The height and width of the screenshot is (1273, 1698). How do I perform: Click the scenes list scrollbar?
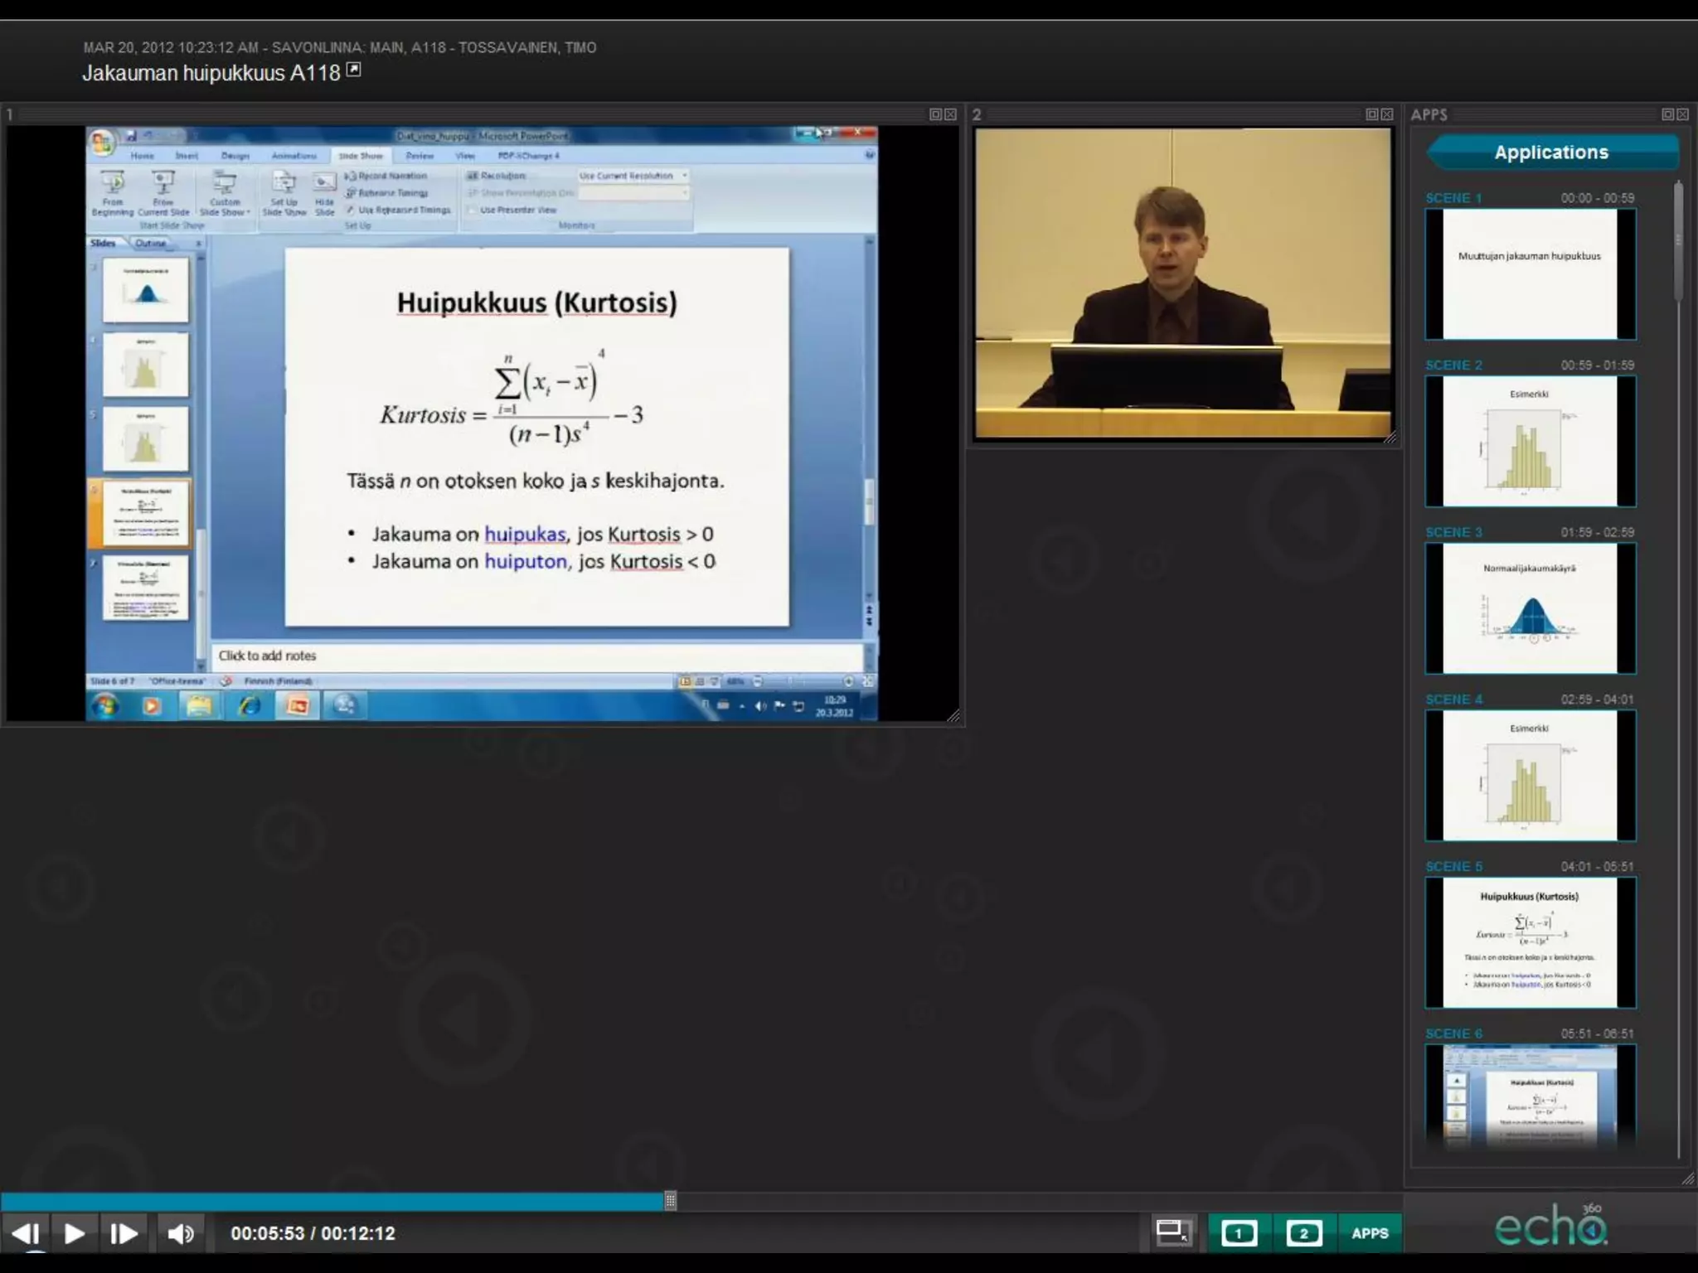[x=1679, y=240]
